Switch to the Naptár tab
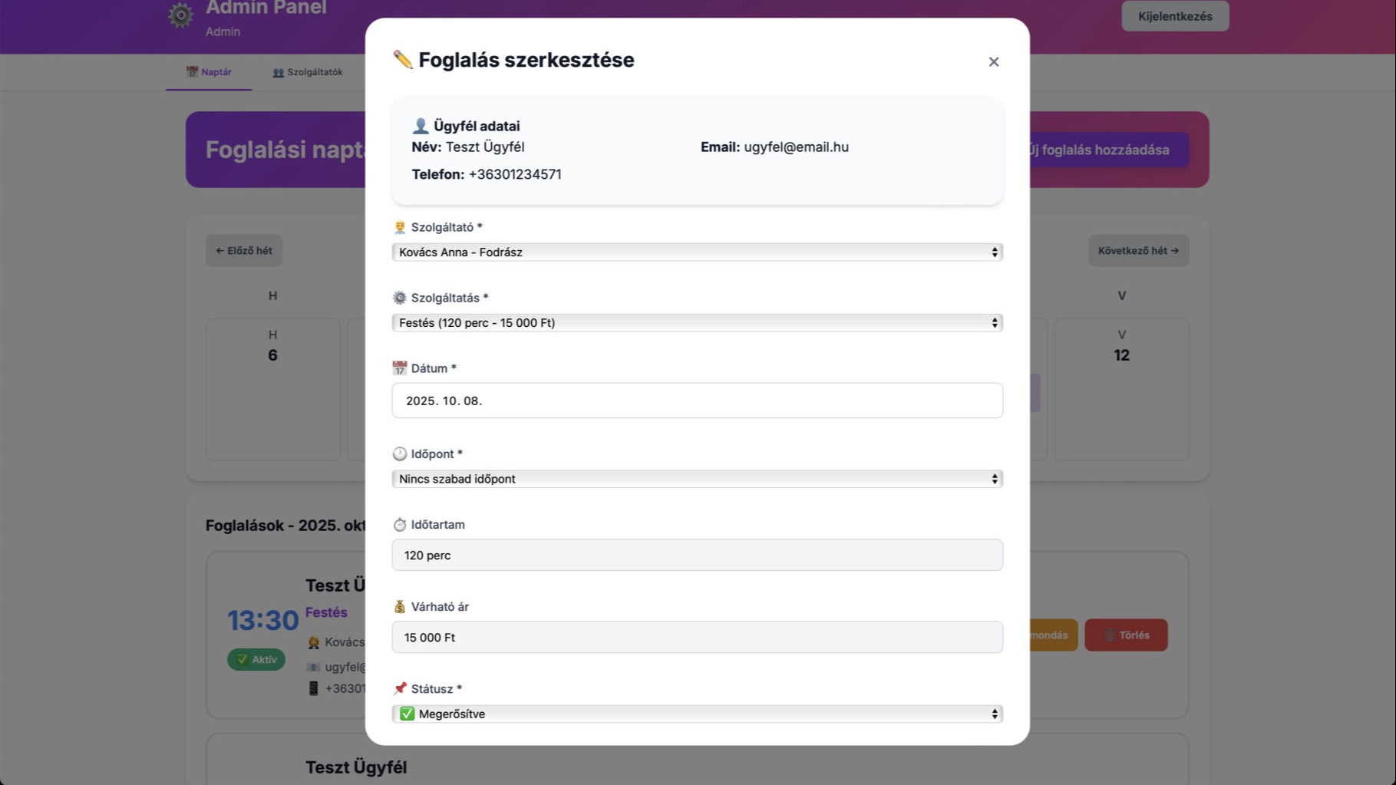The image size is (1396, 785). tap(209, 72)
